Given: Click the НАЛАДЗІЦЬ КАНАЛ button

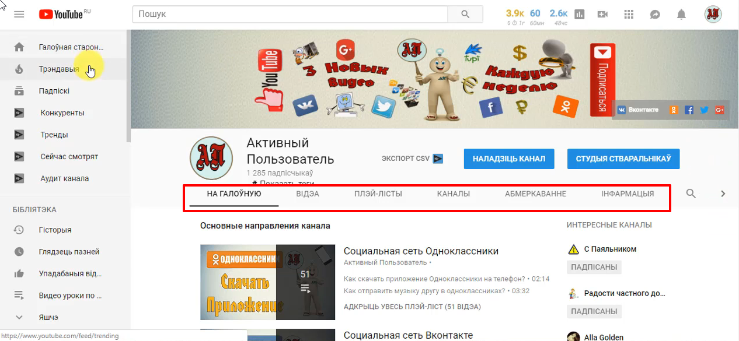Looking at the screenshot, I should 509,159.
